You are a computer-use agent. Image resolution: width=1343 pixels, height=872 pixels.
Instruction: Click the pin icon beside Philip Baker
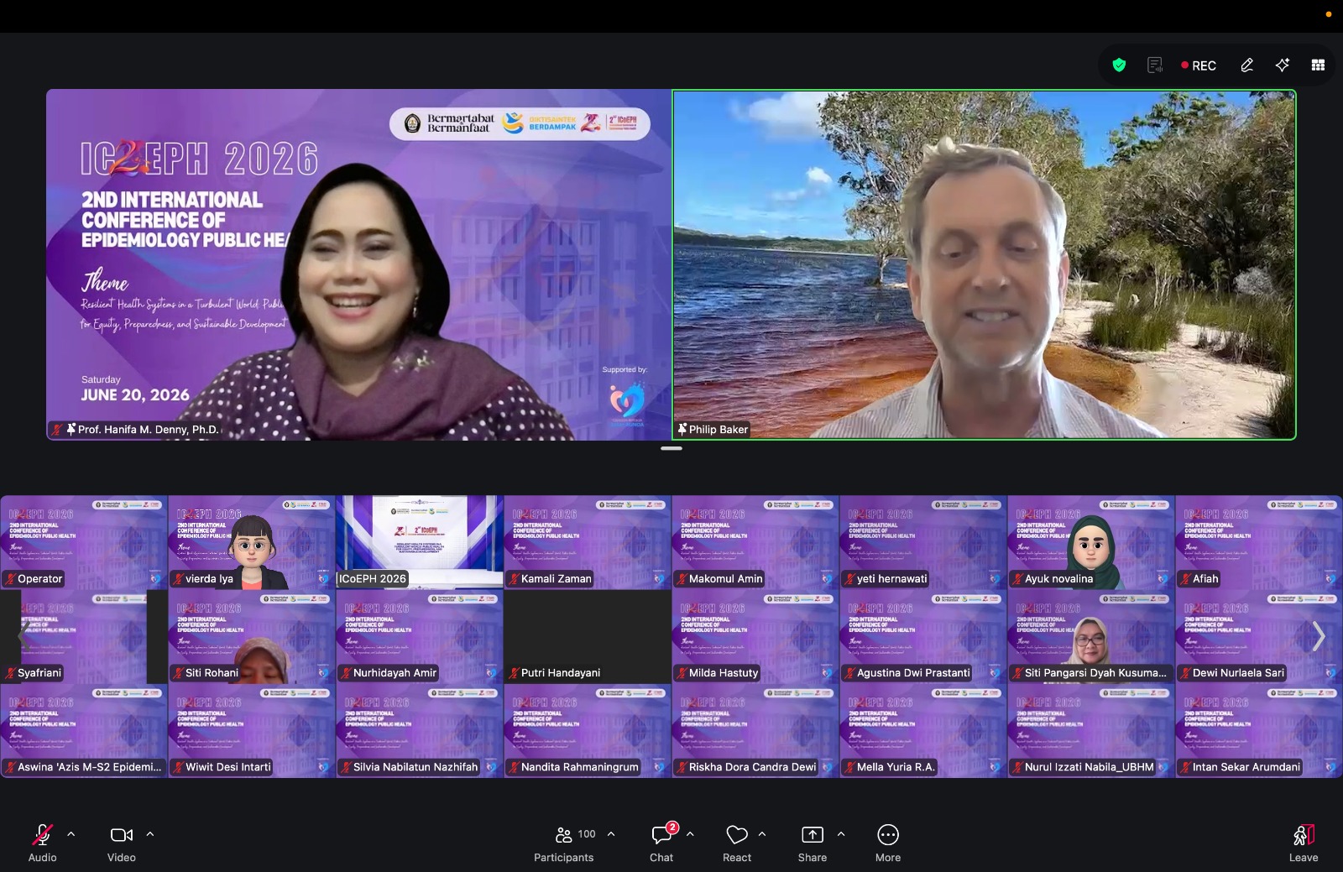click(x=682, y=429)
